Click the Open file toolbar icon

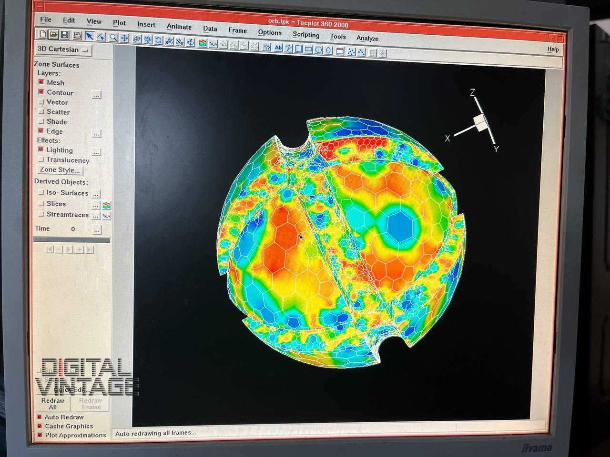pos(53,35)
